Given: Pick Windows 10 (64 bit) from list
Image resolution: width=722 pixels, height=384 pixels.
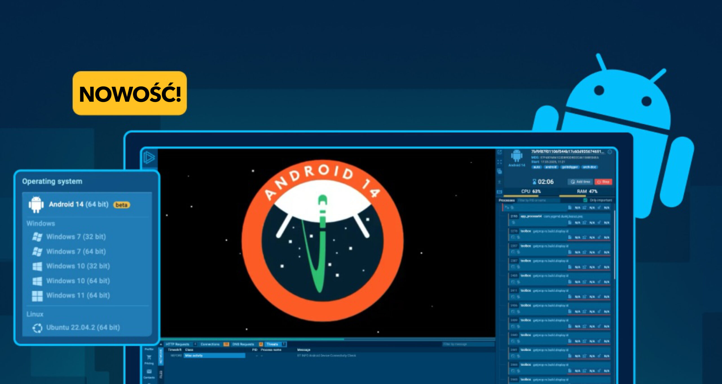Looking at the screenshot, I should [78, 281].
